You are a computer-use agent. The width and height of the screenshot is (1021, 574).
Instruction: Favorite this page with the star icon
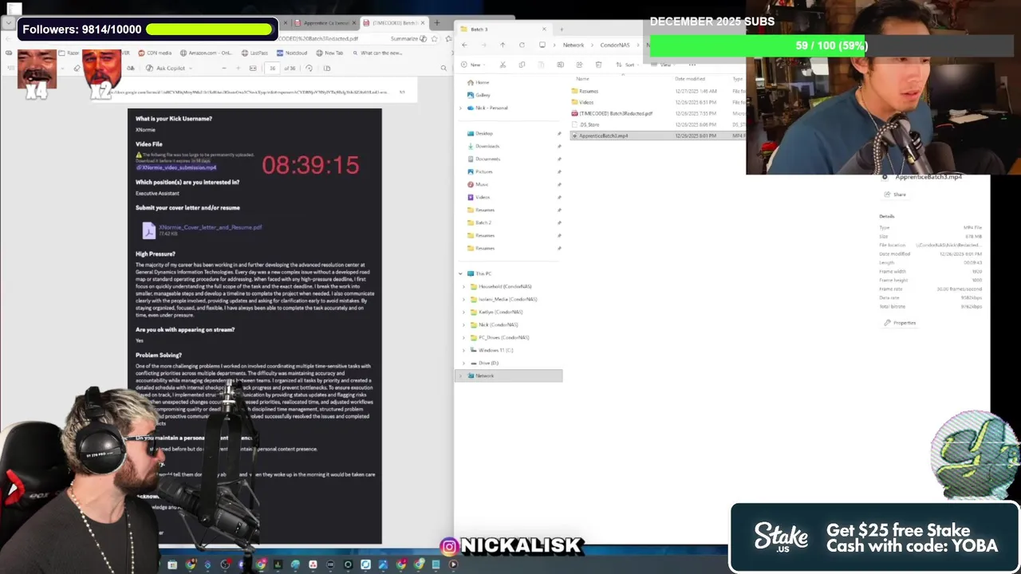pyautogui.click(x=434, y=38)
